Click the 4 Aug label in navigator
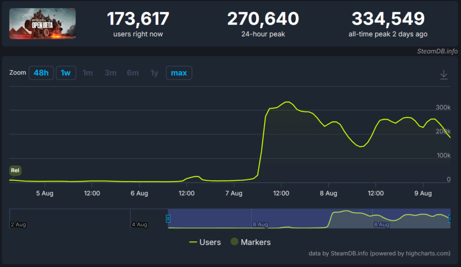Viewport: 461px width, 267px height. (x=140, y=224)
